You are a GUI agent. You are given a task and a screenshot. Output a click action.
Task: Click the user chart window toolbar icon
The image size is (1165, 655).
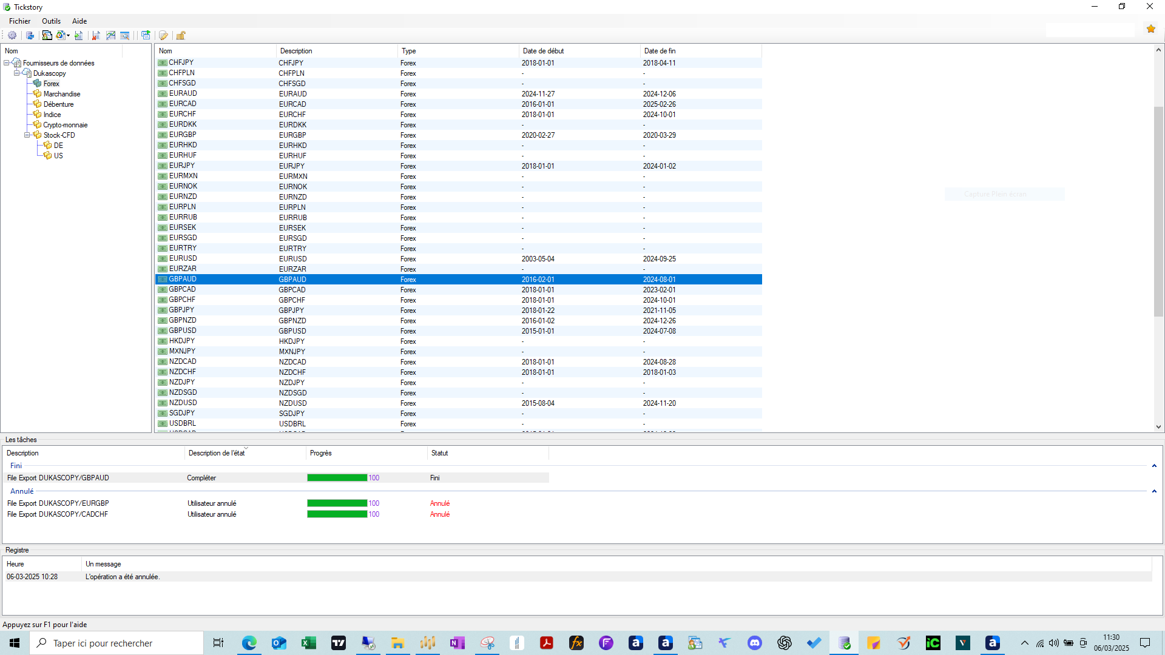47,36
